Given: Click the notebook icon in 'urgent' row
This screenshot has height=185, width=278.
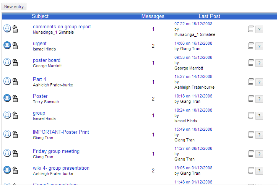Looking at the screenshot, I should pos(251,46).
